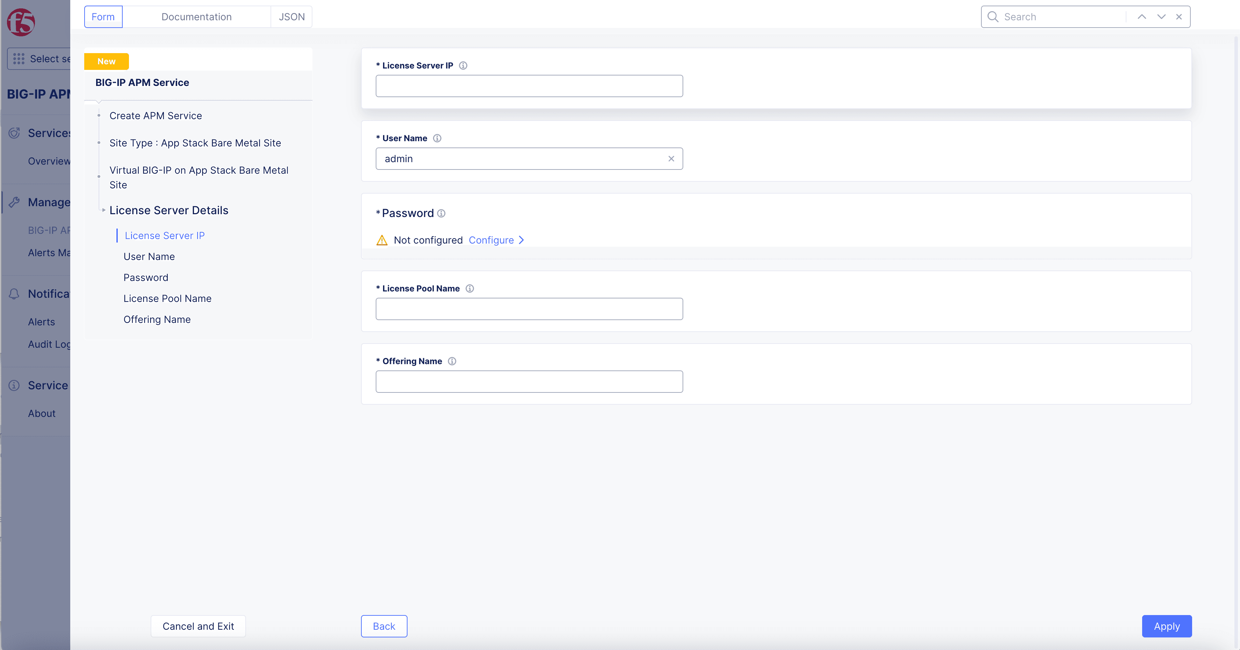Click the Apply button
This screenshot has width=1240, height=650.
click(1166, 626)
